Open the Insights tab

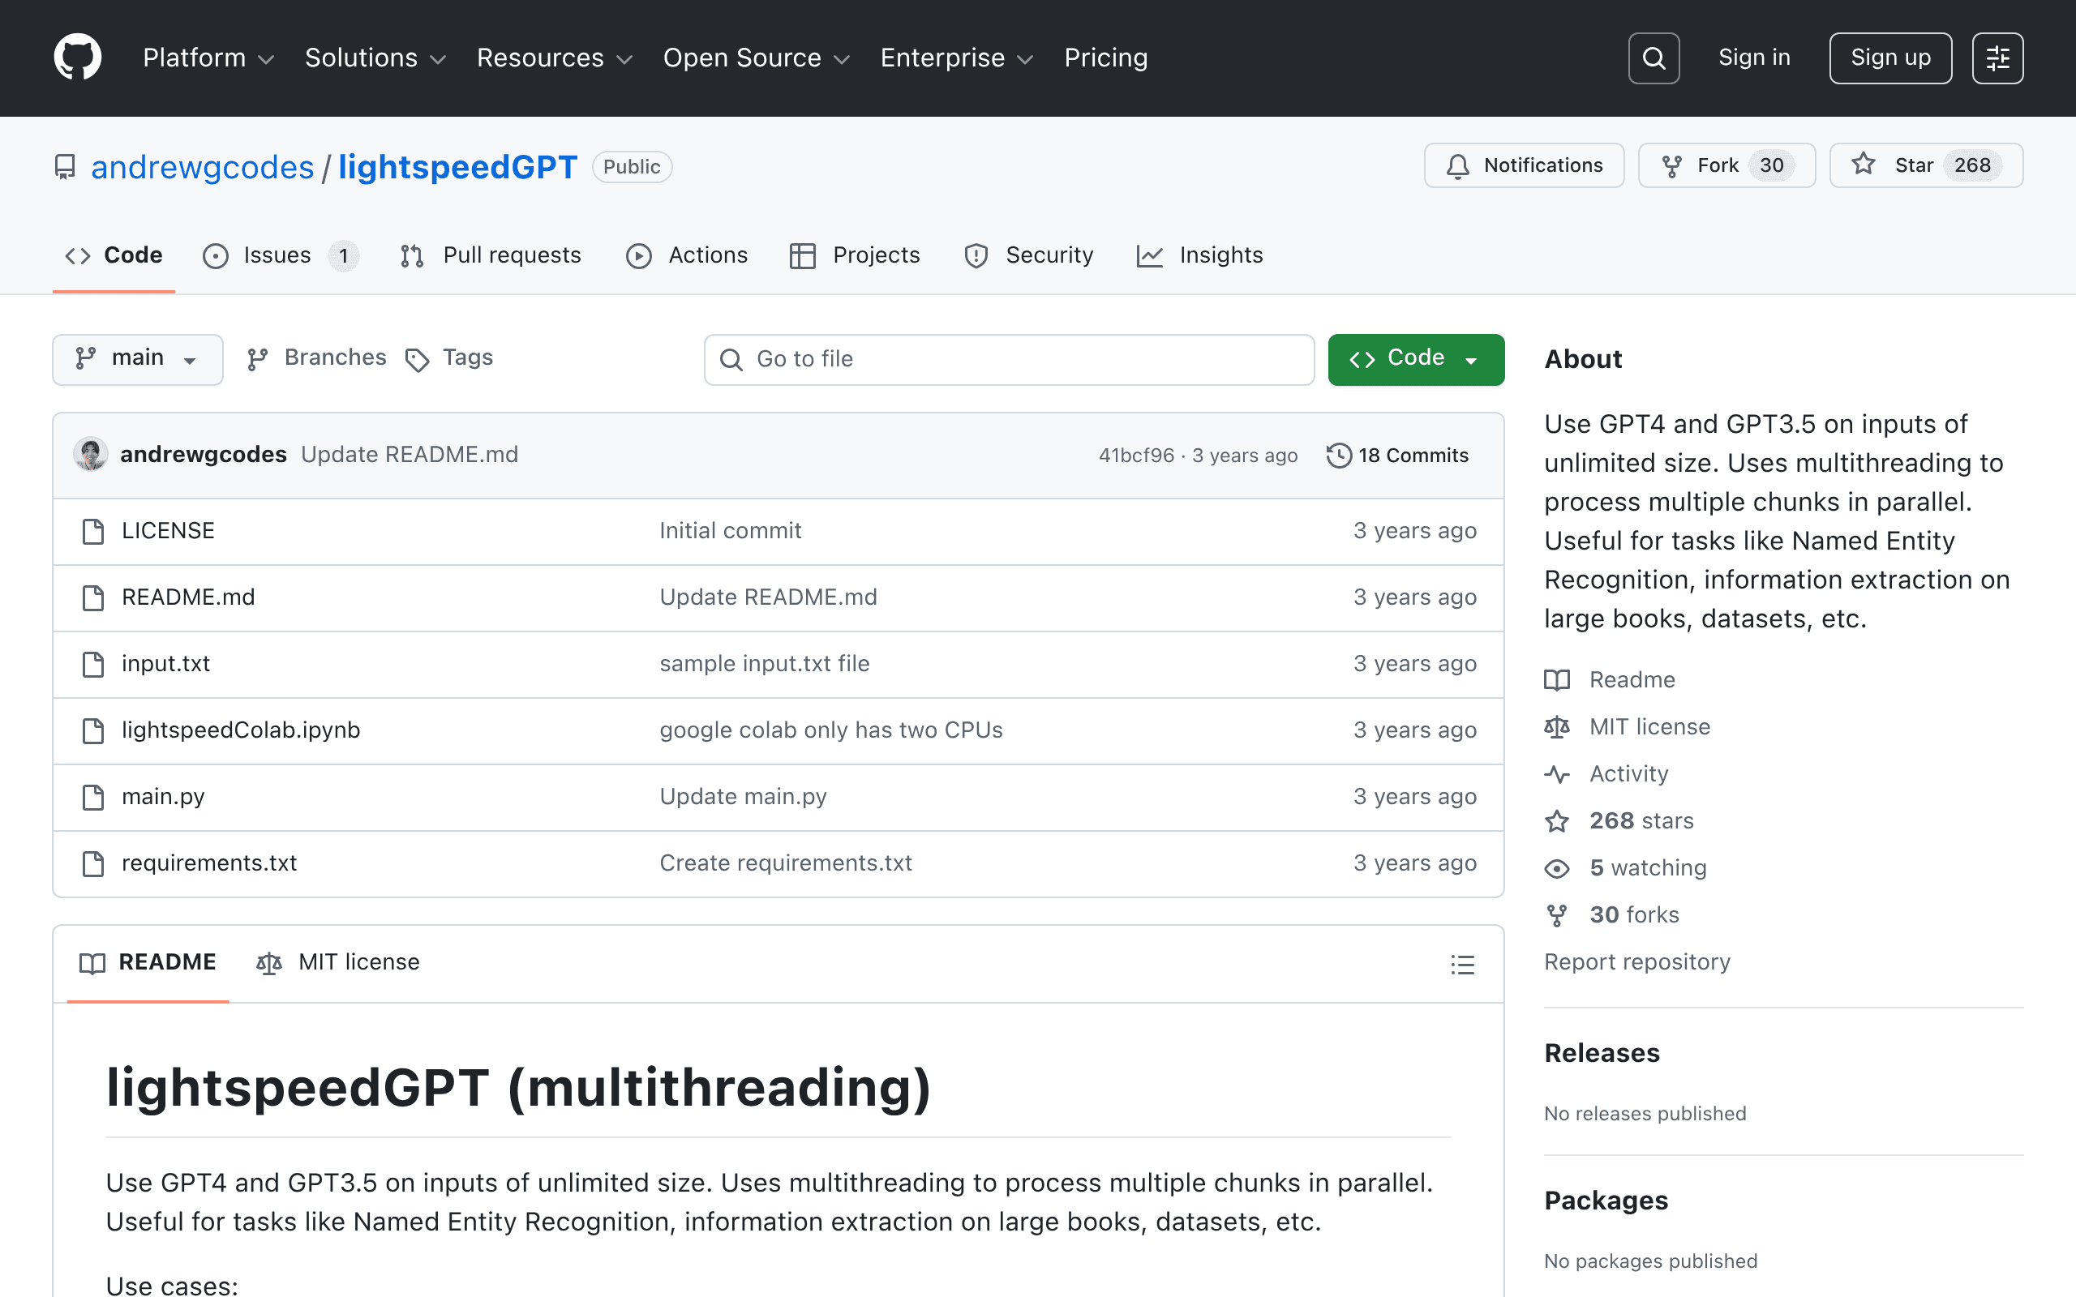click(x=1199, y=255)
